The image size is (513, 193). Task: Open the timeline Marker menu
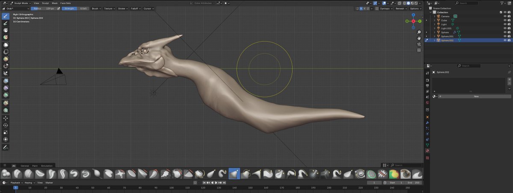click(49, 182)
